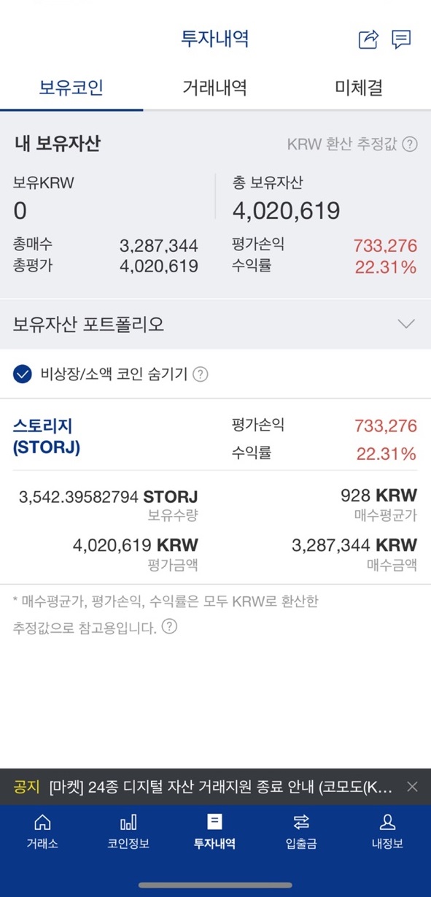Tap 총 보유자산 value 4,020,619
This screenshot has width=431, height=897.
tap(286, 211)
